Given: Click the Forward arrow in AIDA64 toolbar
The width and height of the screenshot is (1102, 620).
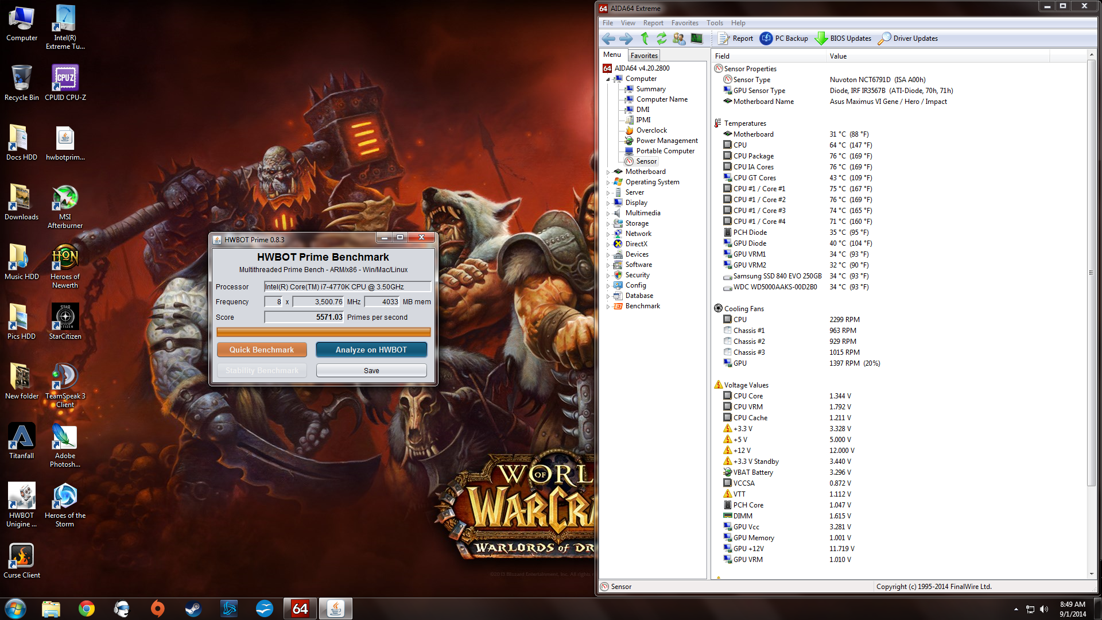Looking at the screenshot, I should (626, 38).
